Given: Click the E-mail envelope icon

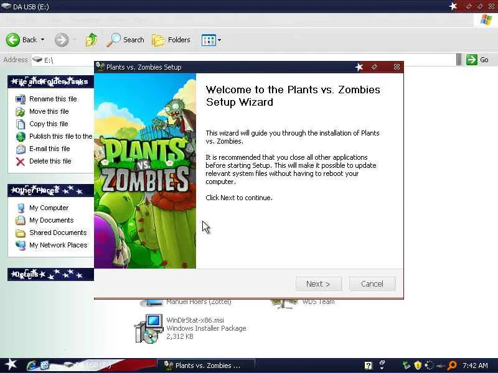Looking at the screenshot, I should [21, 149].
